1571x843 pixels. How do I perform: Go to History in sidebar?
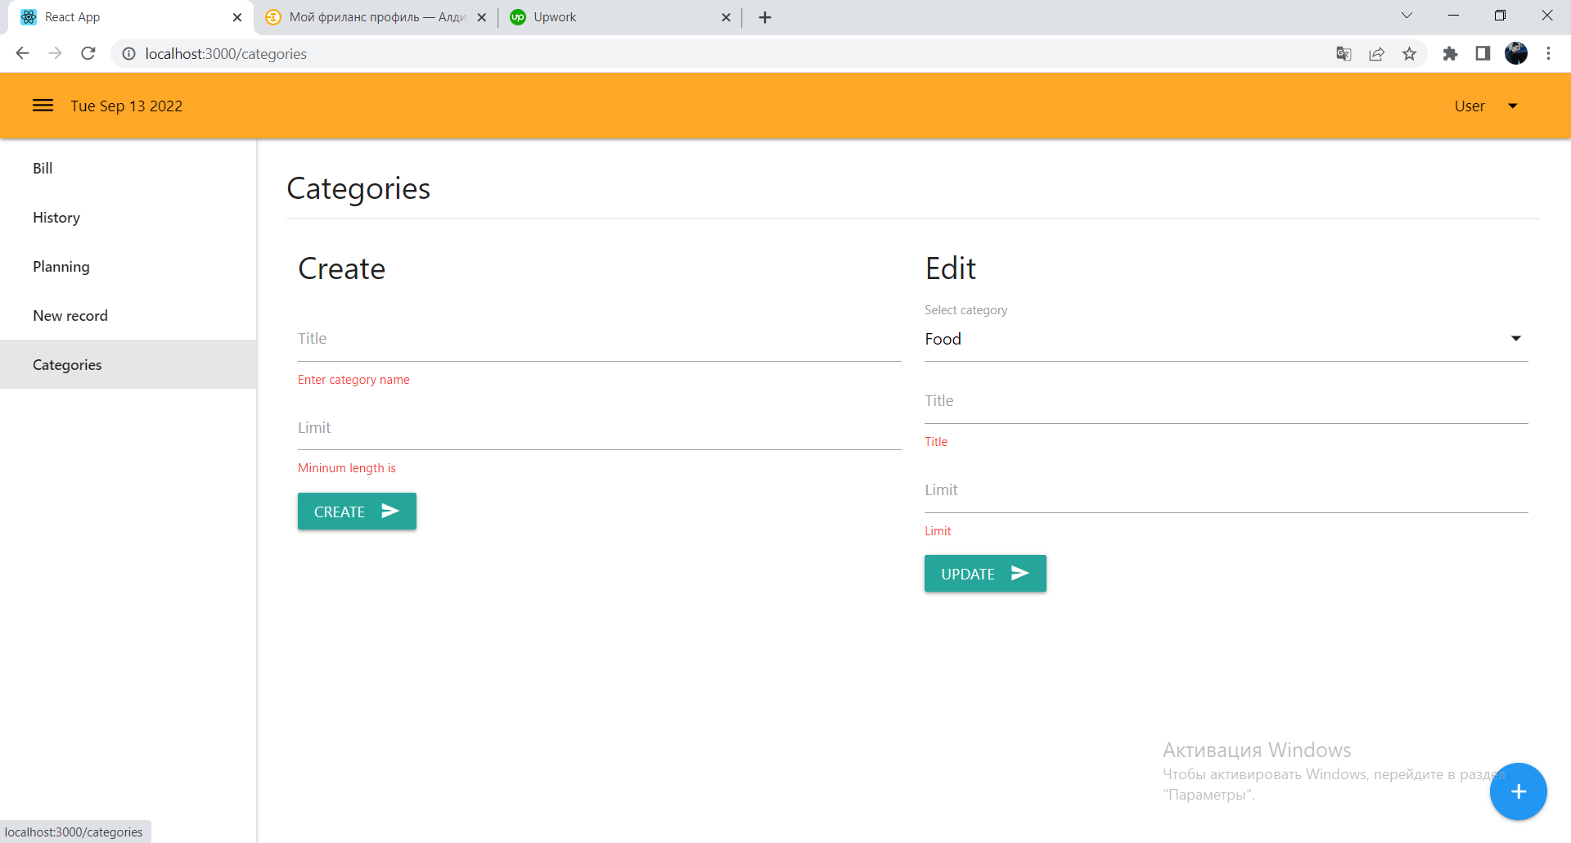pyautogui.click(x=128, y=217)
